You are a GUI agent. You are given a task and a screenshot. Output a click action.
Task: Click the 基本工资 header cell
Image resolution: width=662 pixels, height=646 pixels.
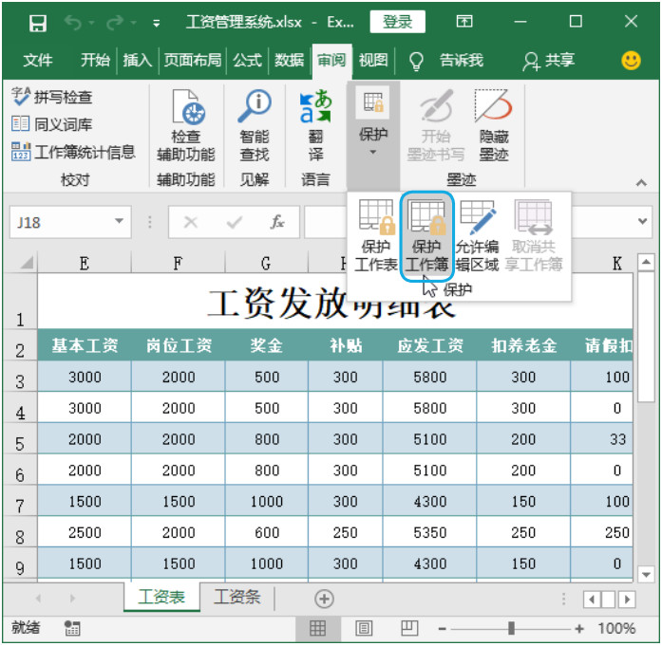point(85,345)
